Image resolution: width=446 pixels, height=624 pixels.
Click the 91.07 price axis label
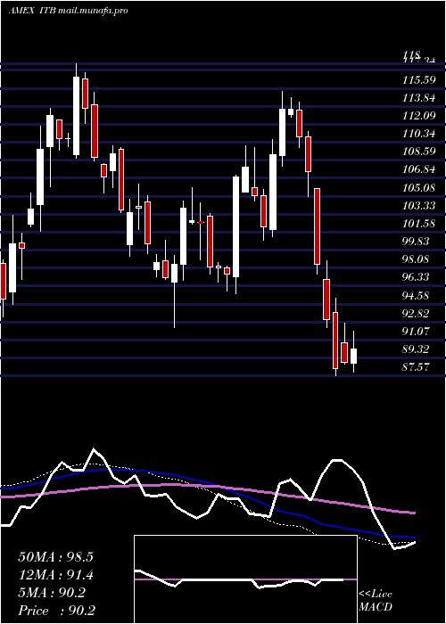point(416,331)
